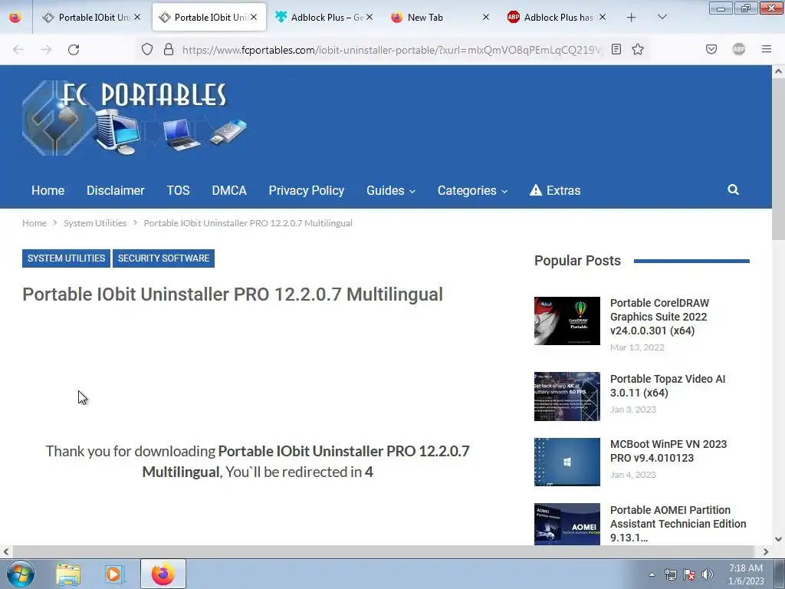Go forward one page
The image size is (785, 589).
pos(46,49)
